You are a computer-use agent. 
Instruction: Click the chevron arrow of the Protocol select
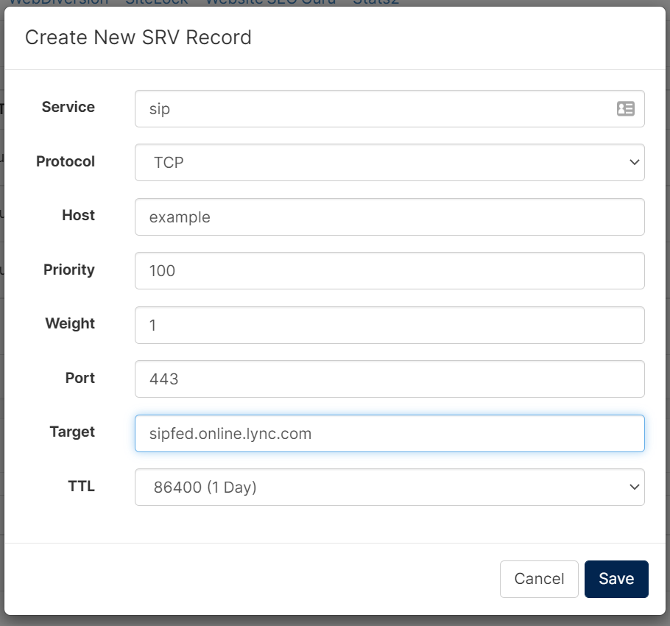pyautogui.click(x=634, y=162)
